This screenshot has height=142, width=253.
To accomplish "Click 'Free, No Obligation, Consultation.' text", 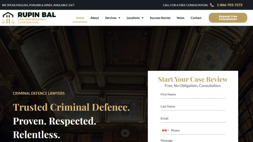I will coord(193,86).
